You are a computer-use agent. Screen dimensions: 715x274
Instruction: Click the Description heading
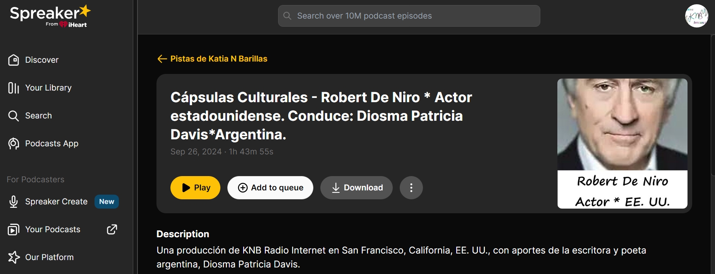[x=183, y=234]
